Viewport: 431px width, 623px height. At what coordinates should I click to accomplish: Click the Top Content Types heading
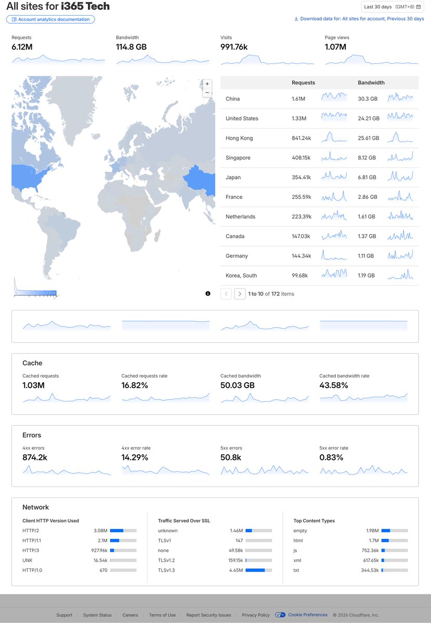pos(314,521)
